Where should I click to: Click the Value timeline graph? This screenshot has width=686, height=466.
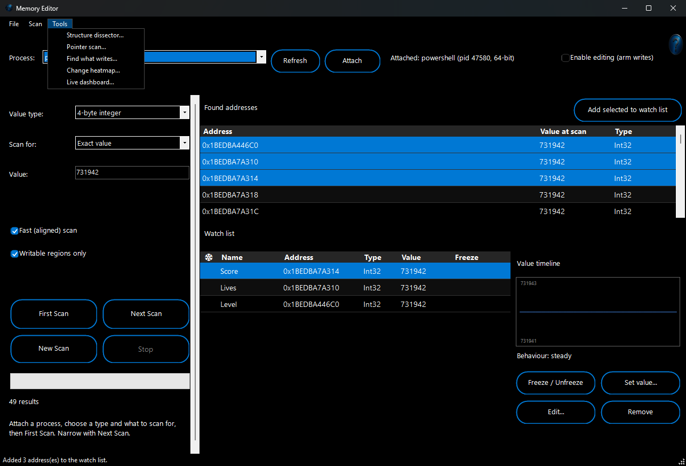tap(598, 312)
